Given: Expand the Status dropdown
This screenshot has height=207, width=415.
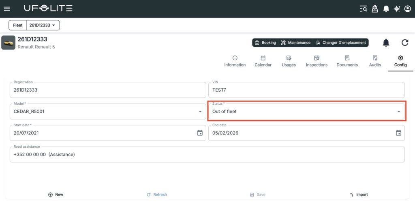Looking at the screenshot, I should pos(399,112).
